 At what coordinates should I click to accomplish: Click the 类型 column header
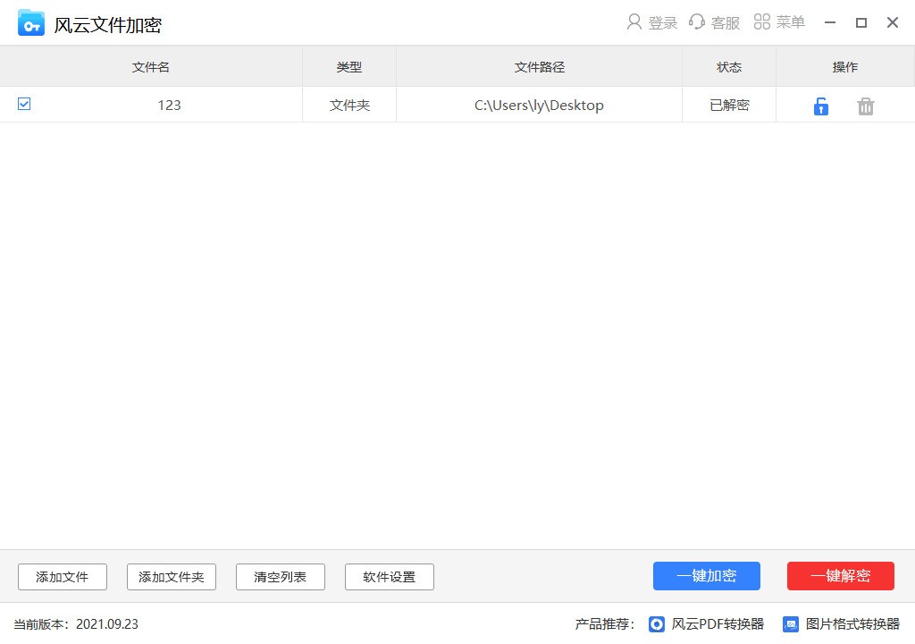(349, 67)
